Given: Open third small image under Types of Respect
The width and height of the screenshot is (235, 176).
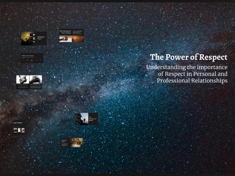Looking at the screenshot, I should pos(23,130).
